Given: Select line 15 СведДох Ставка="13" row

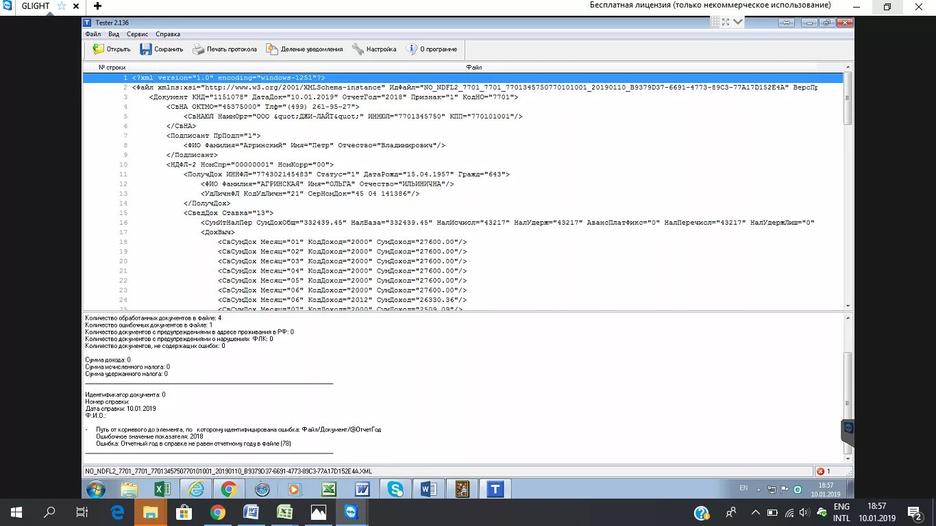Looking at the screenshot, I should (x=463, y=213).
